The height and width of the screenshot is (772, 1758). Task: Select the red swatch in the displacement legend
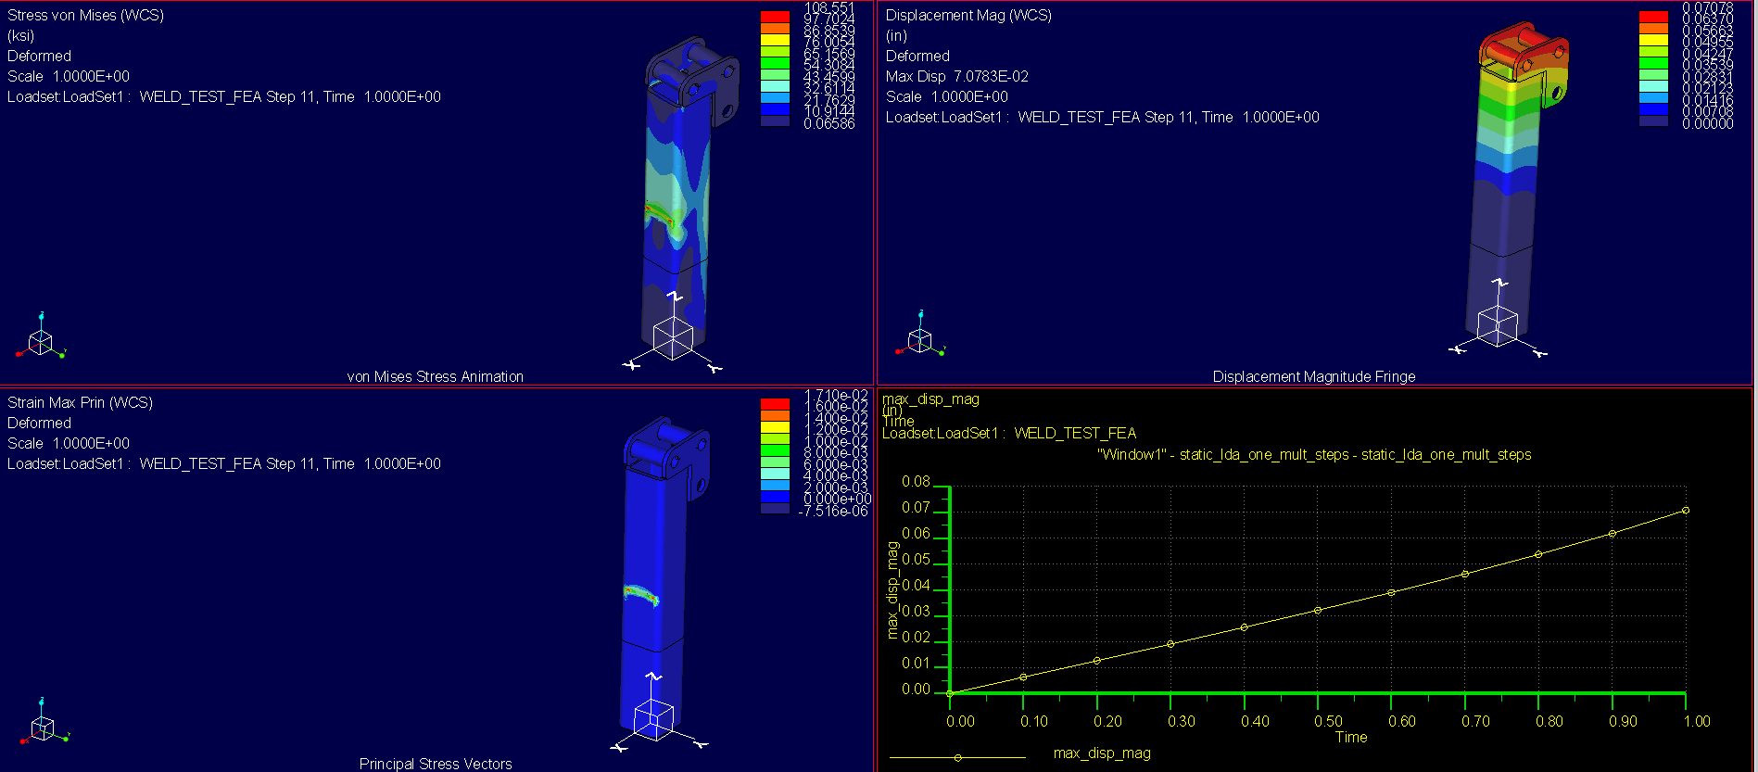[x=1653, y=17]
